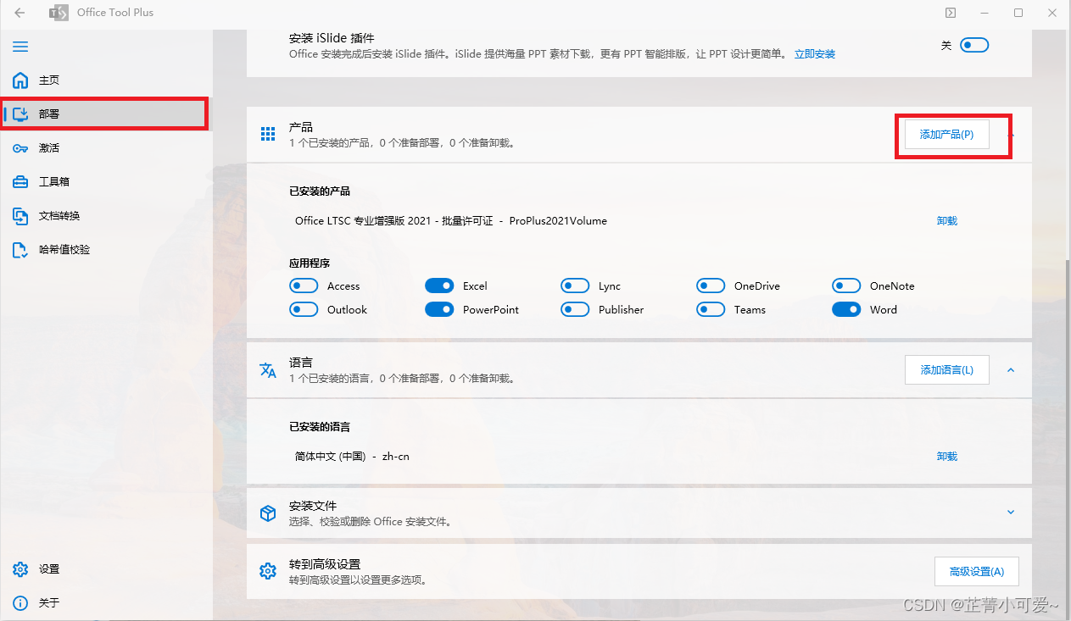Click the command console icon in title bar

[x=951, y=13]
